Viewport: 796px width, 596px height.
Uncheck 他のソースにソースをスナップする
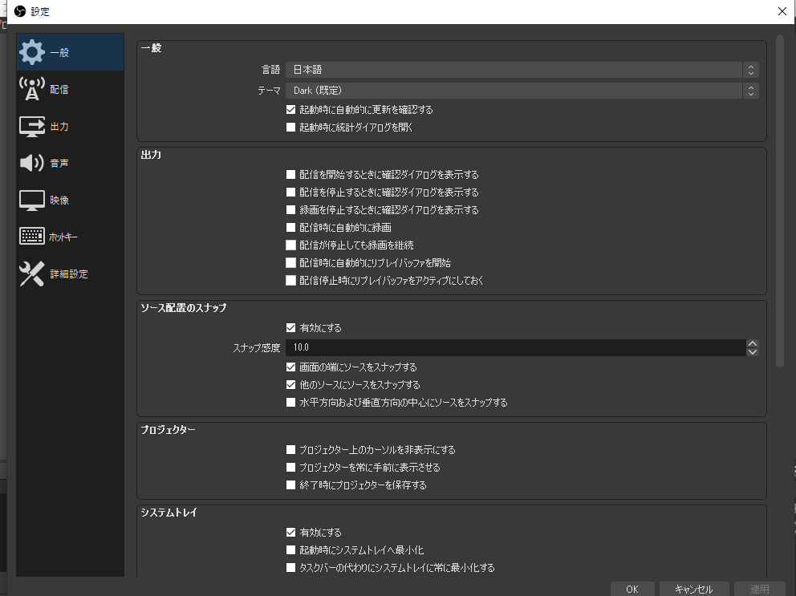click(x=291, y=385)
